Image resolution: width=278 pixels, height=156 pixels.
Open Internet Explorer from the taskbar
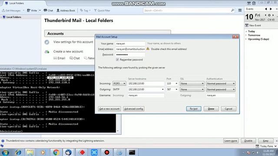[x=18, y=152]
